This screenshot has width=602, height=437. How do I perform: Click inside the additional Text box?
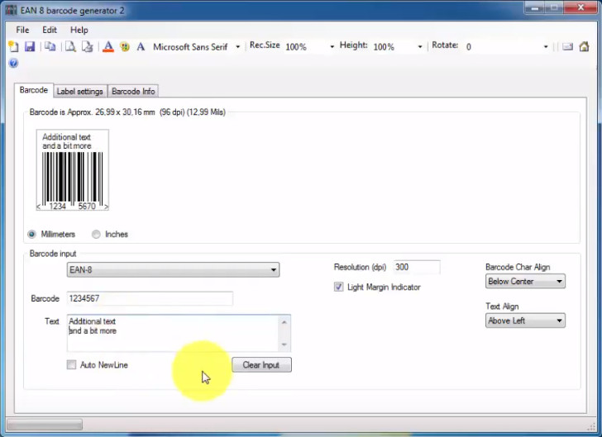click(x=173, y=333)
